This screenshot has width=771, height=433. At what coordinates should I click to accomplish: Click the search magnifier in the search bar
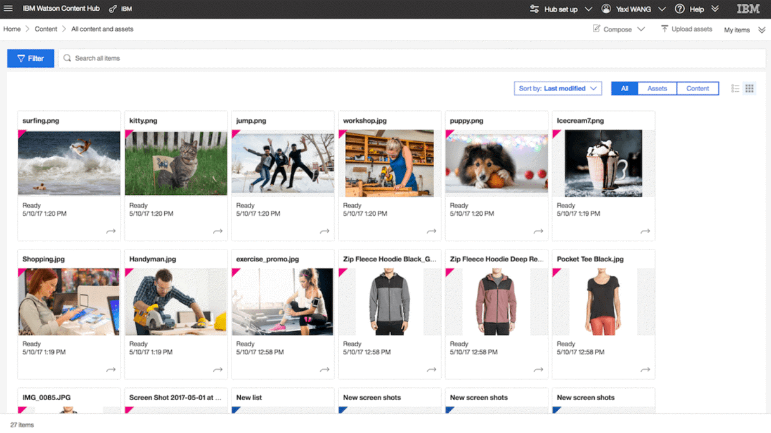click(x=67, y=58)
